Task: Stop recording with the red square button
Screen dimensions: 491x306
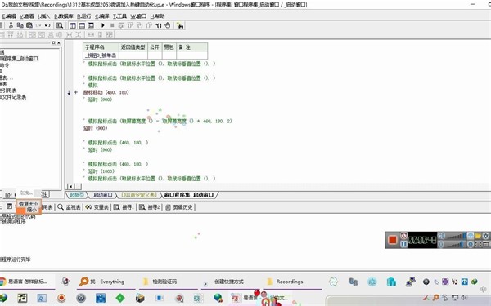Action: pos(392,240)
